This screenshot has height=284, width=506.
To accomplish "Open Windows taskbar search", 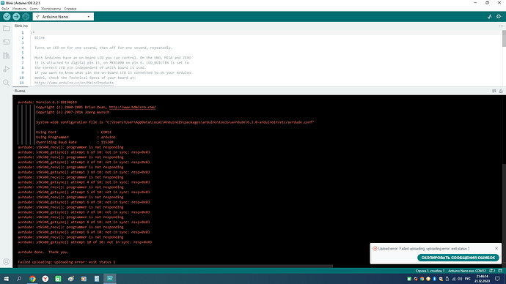I will pyautogui.click(x=19, y=279).
